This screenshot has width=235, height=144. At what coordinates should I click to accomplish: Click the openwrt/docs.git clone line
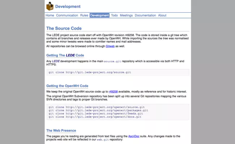[95, 117]
